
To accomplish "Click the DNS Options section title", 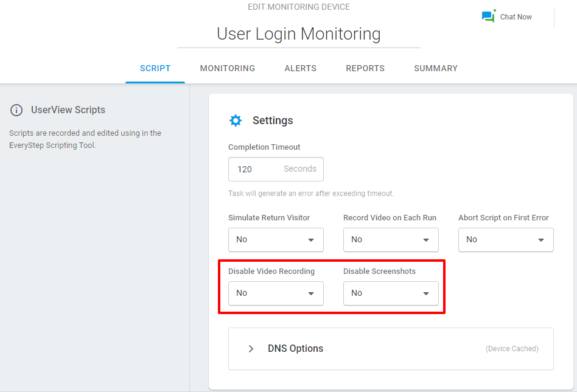I will (x=295, y=349).
